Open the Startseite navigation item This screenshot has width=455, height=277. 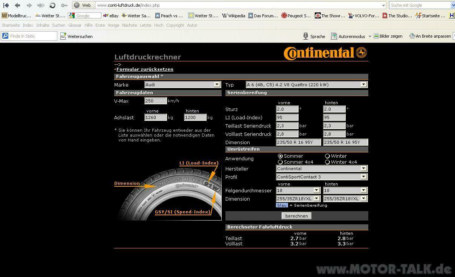coord(11,25)
